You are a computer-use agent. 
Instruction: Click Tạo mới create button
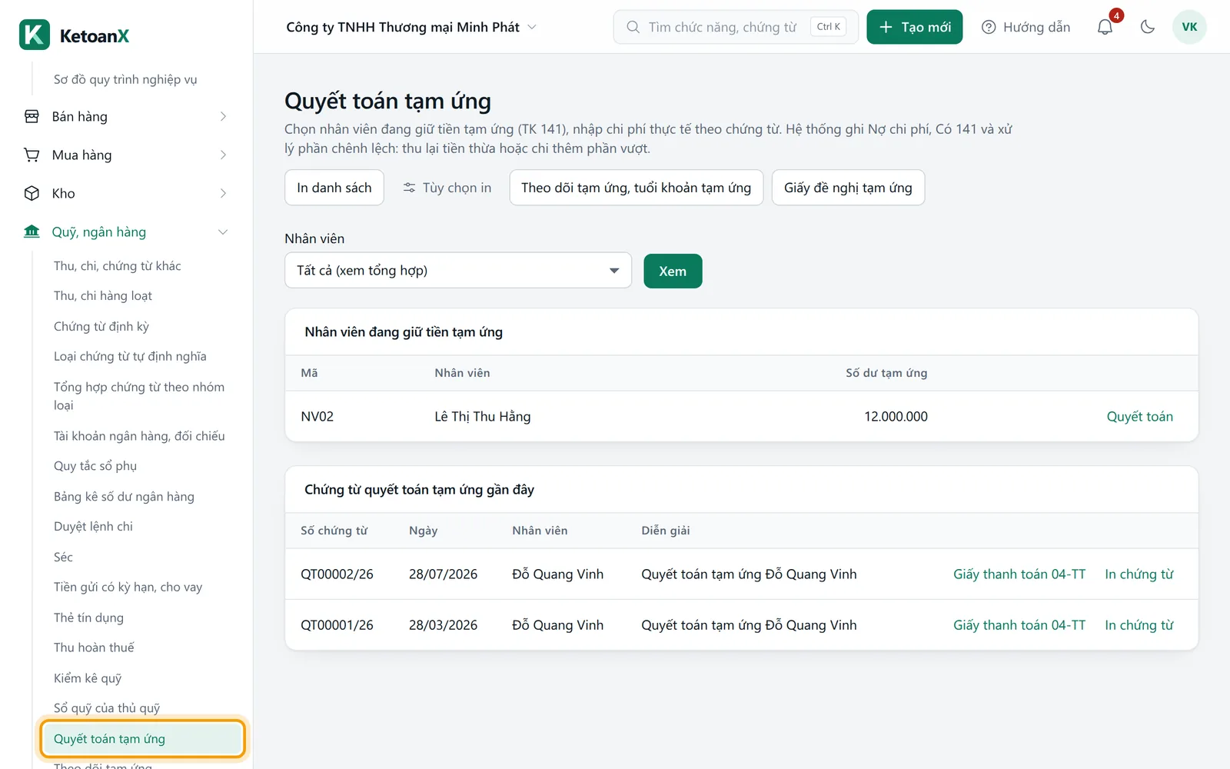click(x=914, y=27)
